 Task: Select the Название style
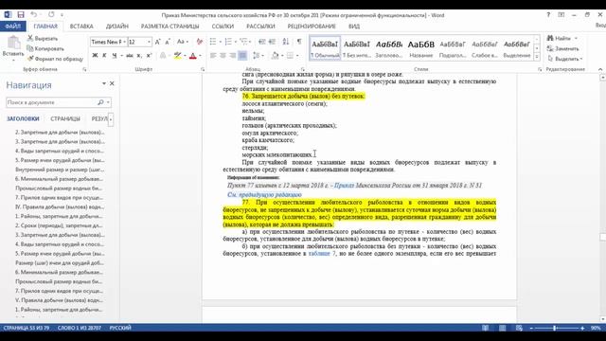[x=420, y=48]
